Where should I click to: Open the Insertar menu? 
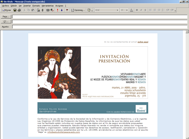27,6
